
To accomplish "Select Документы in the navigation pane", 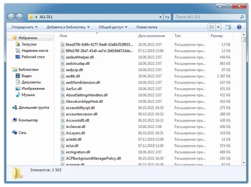I will [31, 82].
